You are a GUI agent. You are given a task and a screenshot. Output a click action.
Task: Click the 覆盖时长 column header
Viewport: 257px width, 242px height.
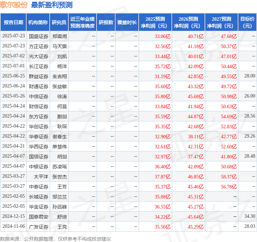click(x=127, y=22)
